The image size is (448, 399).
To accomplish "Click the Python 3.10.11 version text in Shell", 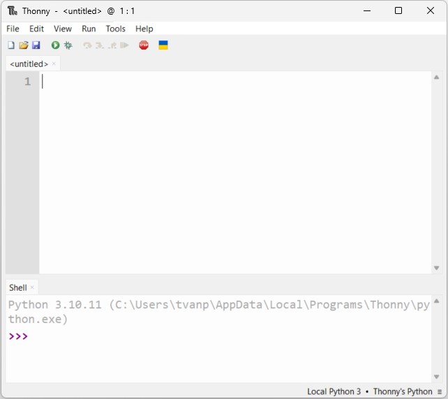I will [55, 305].
